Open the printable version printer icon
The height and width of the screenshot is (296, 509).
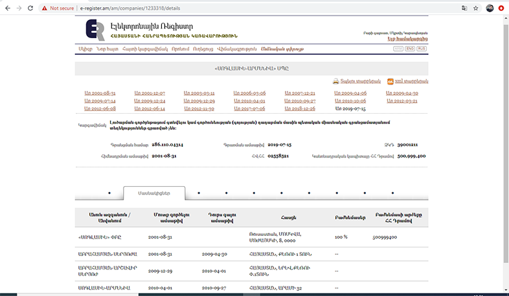tap(336, 82)
